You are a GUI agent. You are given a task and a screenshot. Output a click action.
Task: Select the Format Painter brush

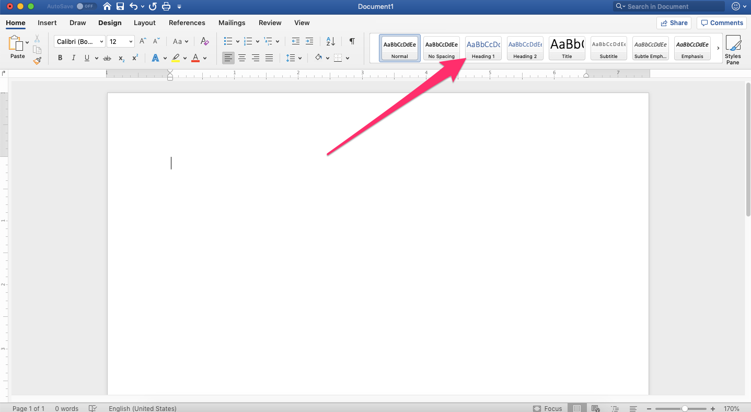tap(37, 61)
